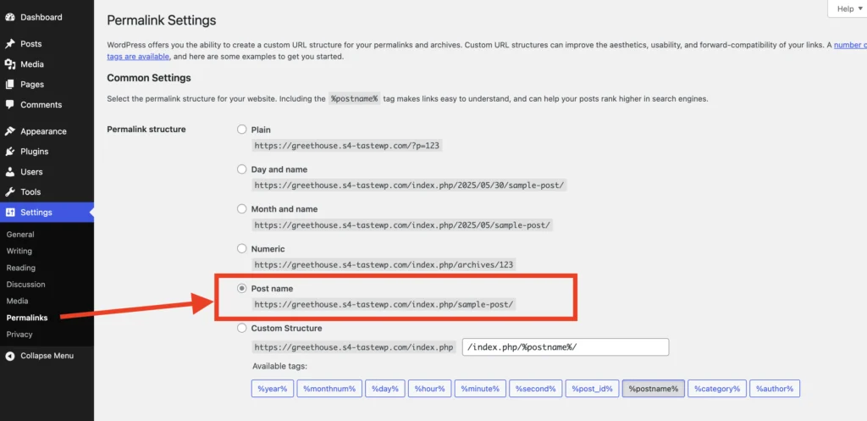
Task: Open the Dashboard menu
Action: point(41,17)
